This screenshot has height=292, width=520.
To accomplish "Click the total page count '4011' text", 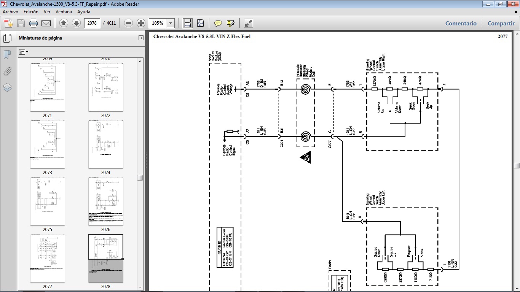I will [x=111, y=23].
